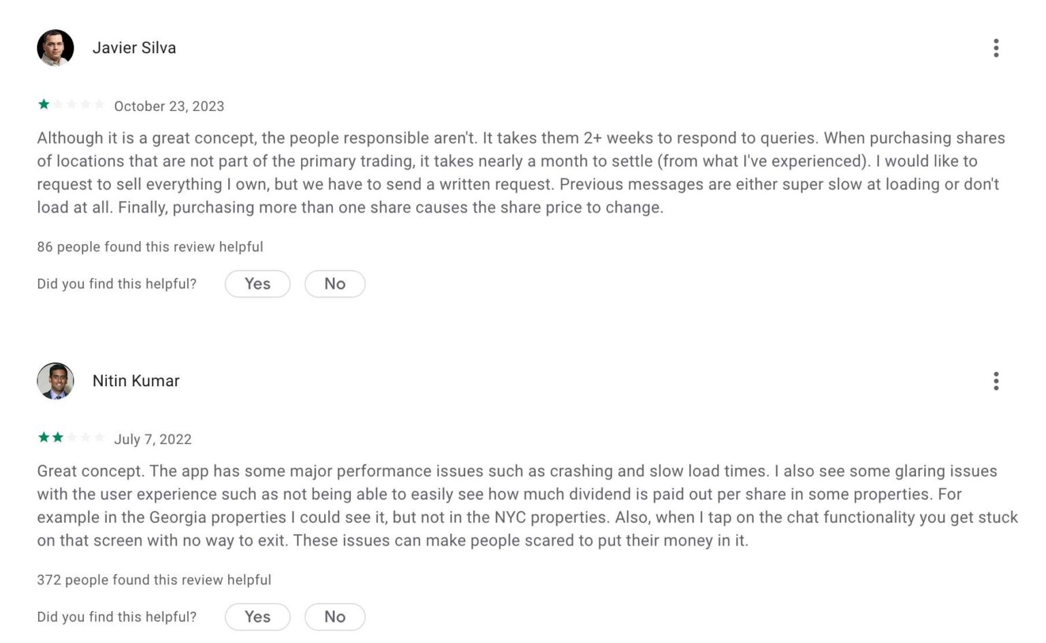Open Javier Silva's review options menu
The height and width of the screenshot is (643, 1046).
point(996,48)
